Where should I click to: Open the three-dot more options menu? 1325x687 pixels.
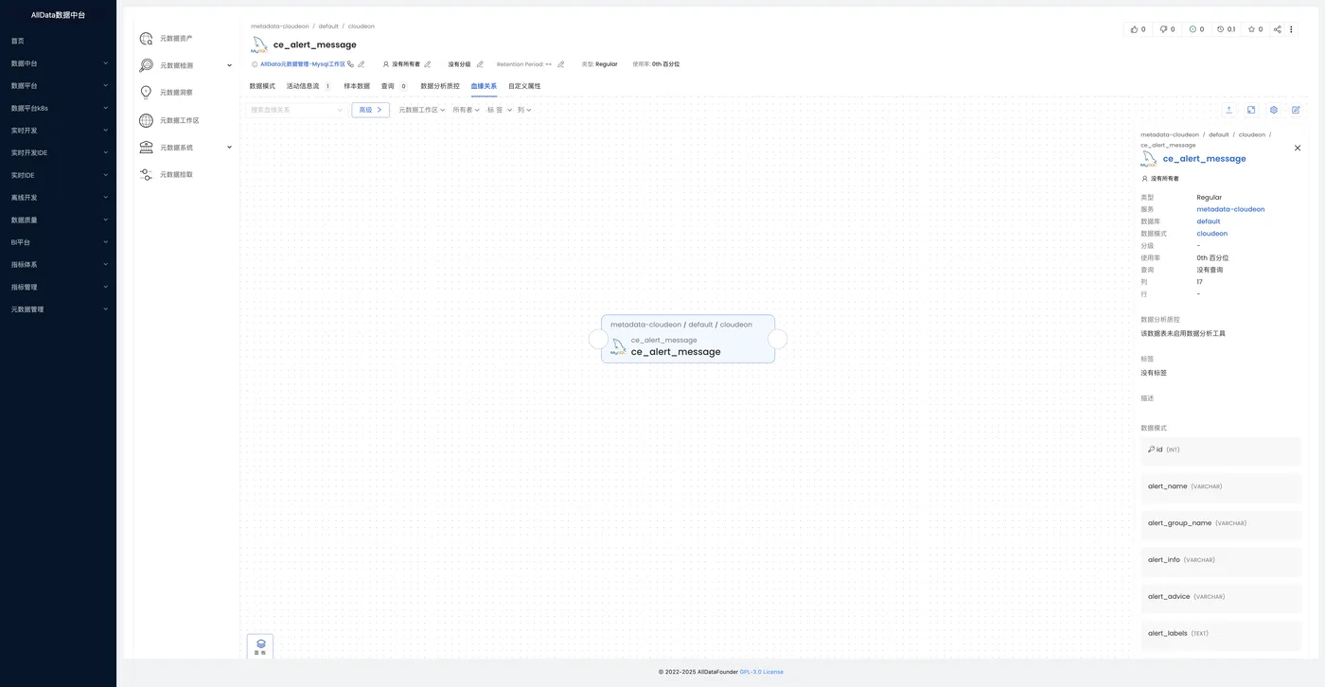tap(1291, 29)
